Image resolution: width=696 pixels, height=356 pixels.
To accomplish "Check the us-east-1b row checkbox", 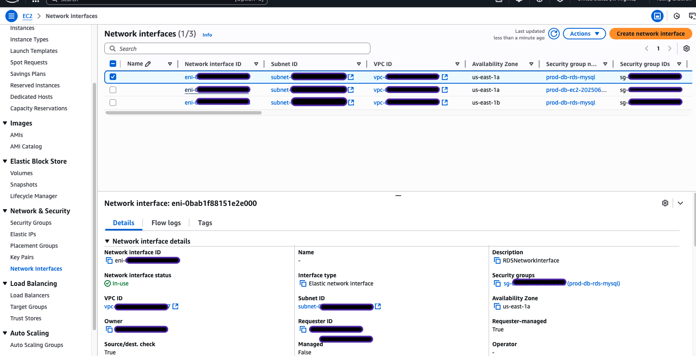I will tap(113, 103).
